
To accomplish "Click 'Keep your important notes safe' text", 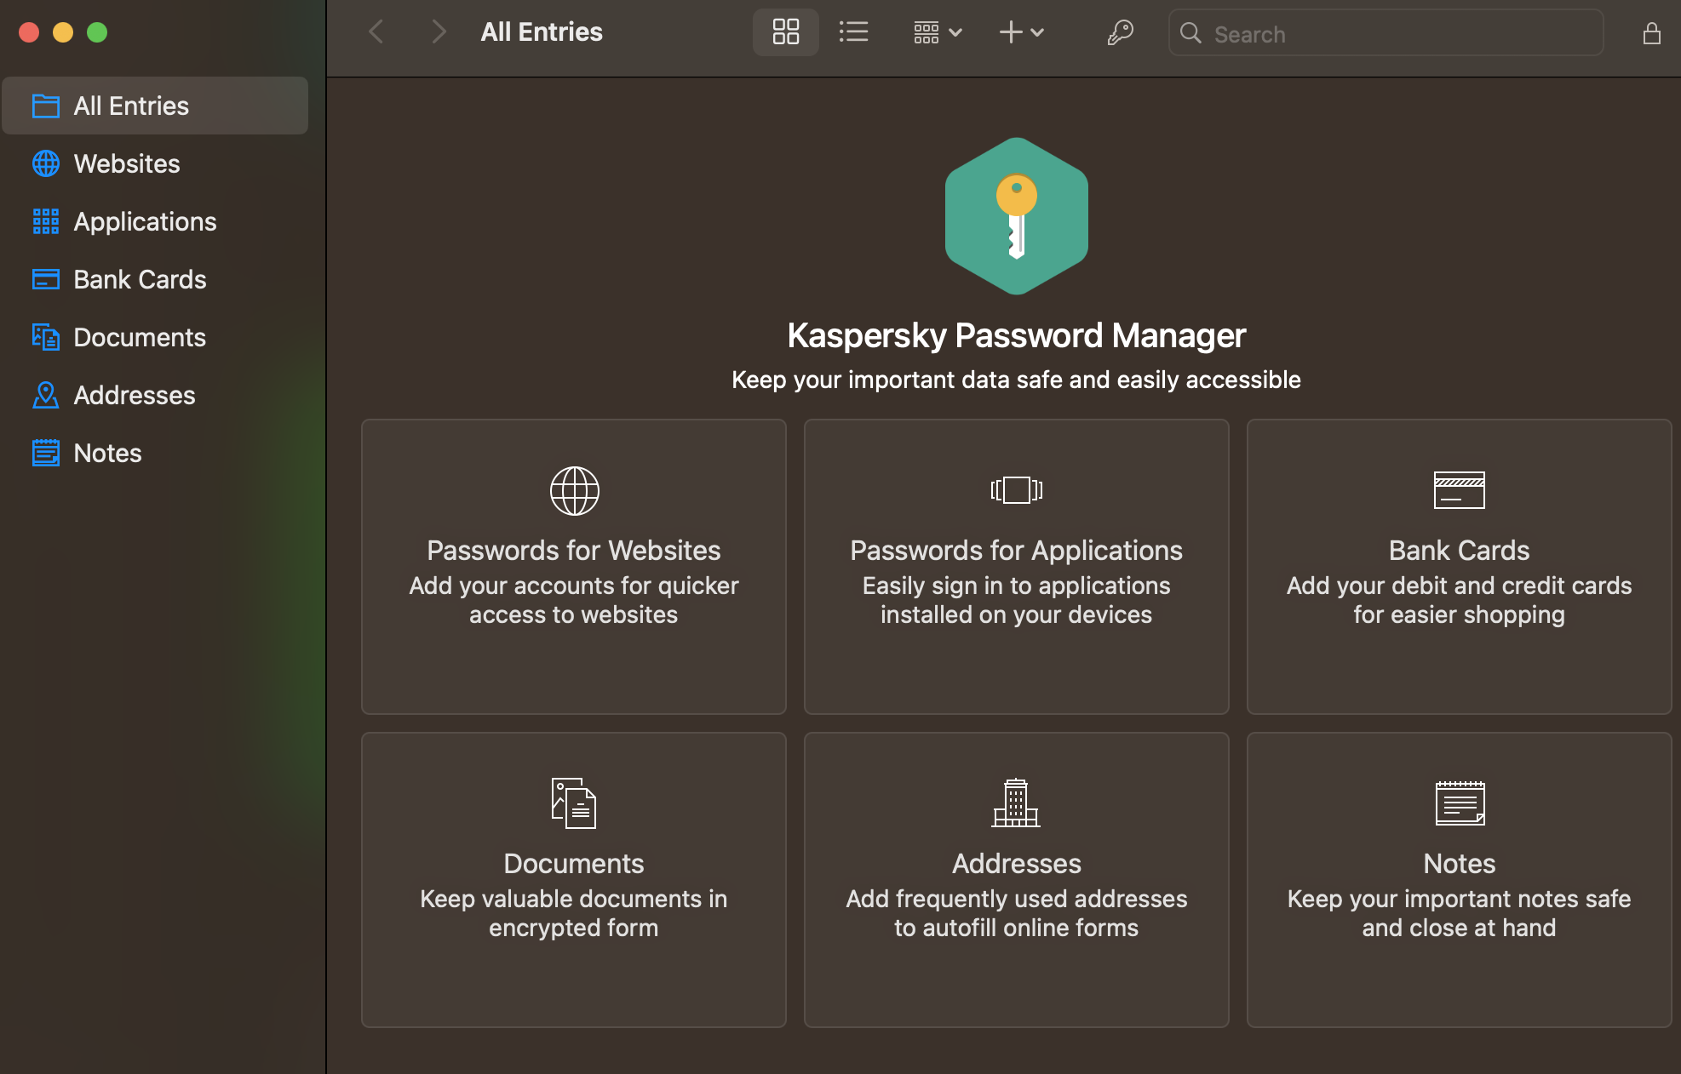I will coord(1460,913).
